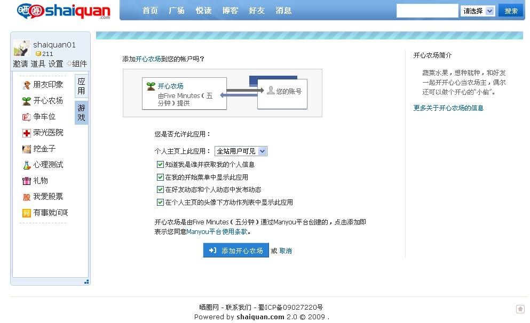
Task: Click the 邀请 link in the profile panel
Action: 20,64
